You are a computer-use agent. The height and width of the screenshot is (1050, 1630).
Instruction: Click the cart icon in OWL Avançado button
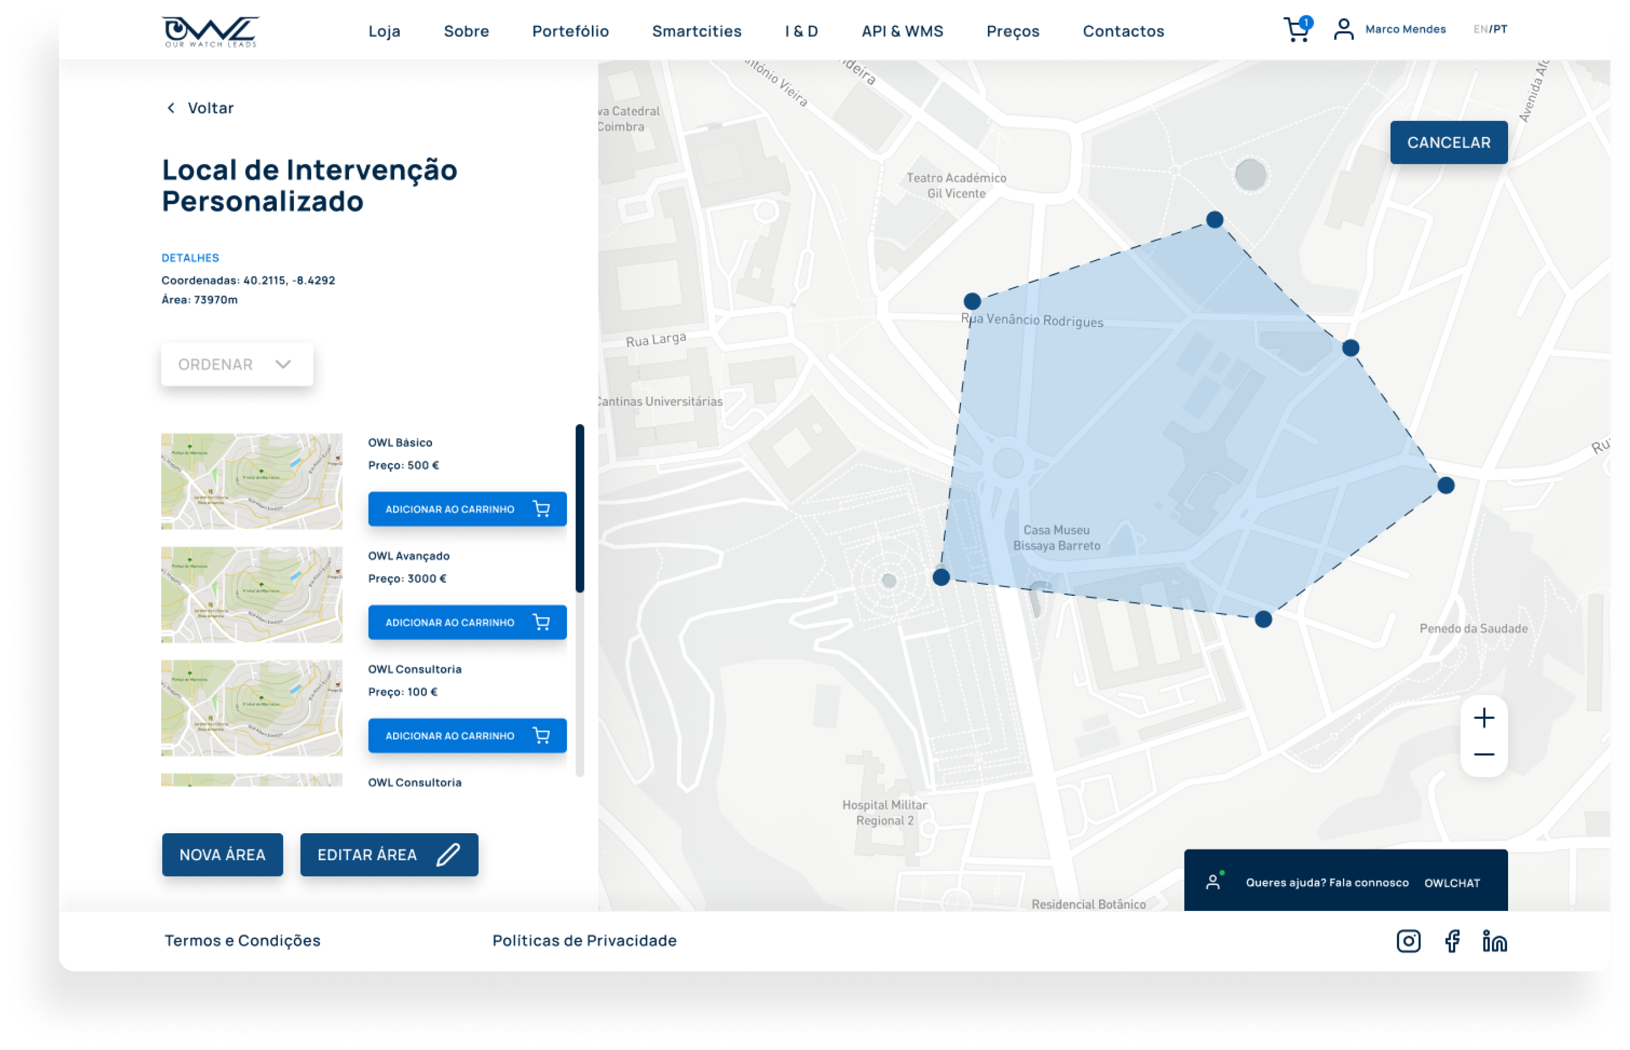[541, 622]
